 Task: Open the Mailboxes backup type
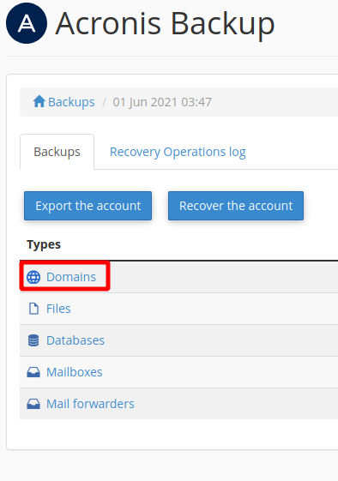pos(75,372)
